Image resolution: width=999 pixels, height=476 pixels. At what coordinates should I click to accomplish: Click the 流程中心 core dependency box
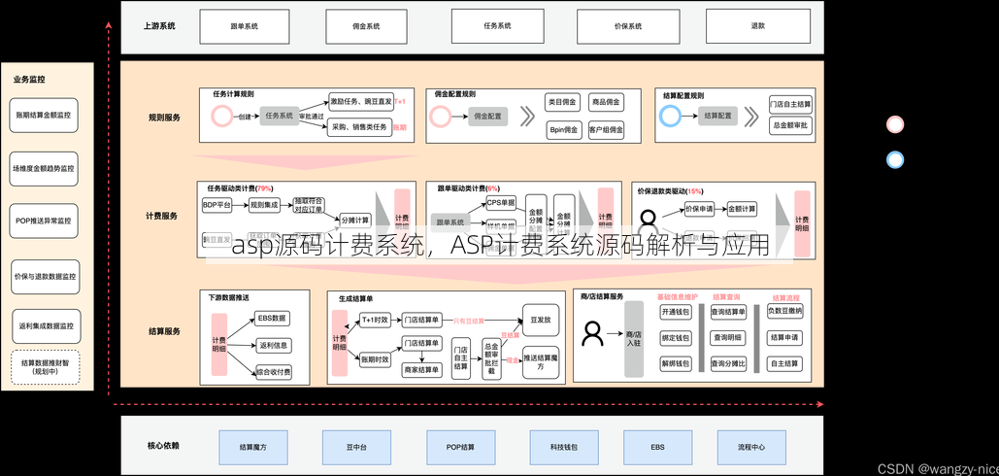click(x=751, y=447)
